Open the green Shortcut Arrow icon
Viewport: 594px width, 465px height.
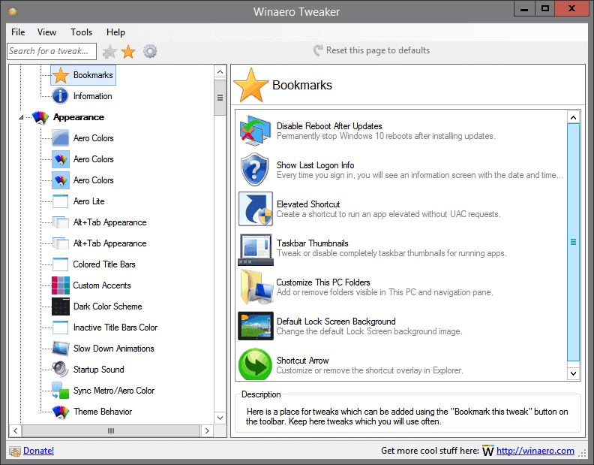pos(255,364)
